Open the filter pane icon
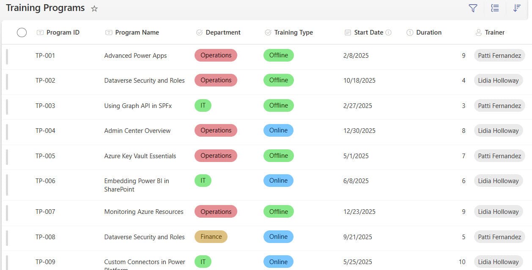 click(473, 8)
